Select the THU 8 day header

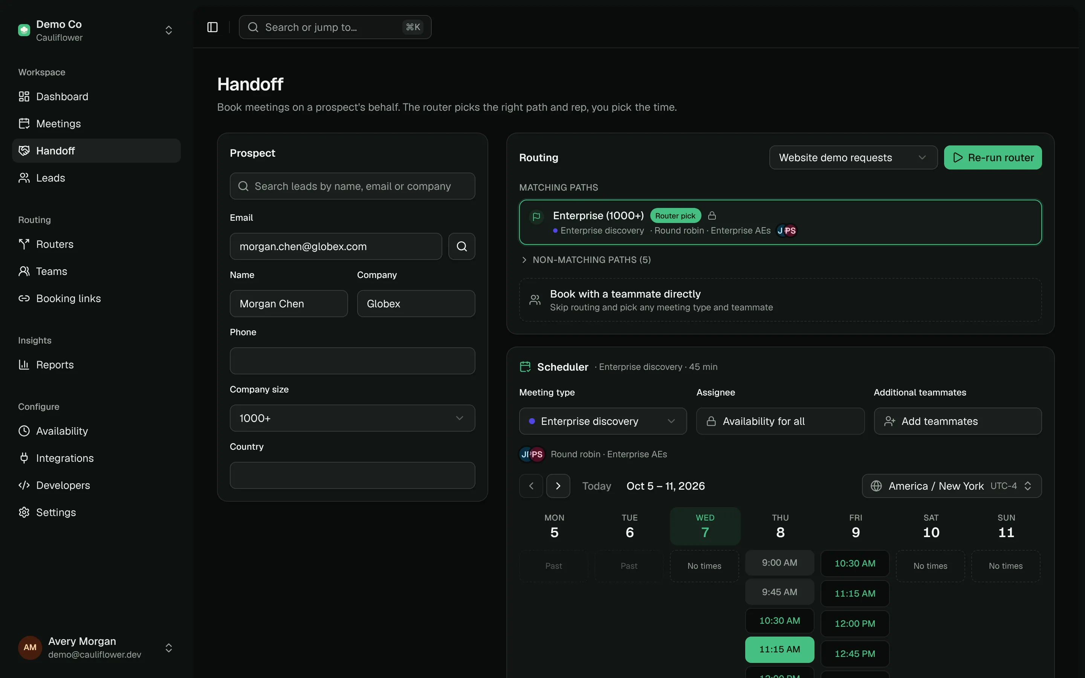(780, 527)
